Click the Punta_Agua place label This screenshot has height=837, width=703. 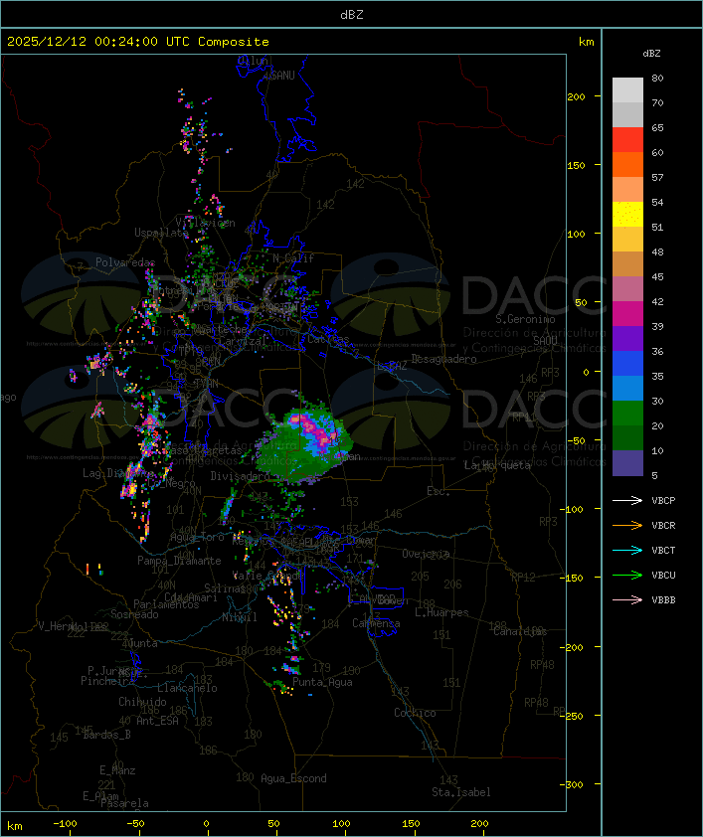tap(322, 682)
